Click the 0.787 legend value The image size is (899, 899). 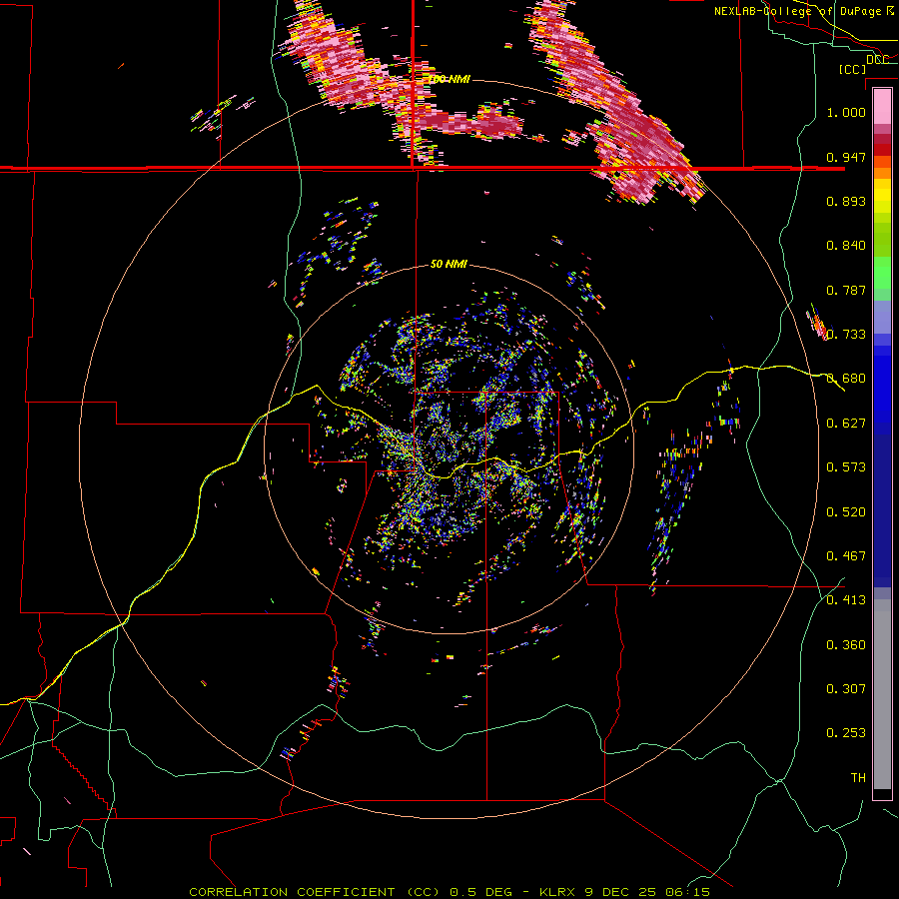846,290
